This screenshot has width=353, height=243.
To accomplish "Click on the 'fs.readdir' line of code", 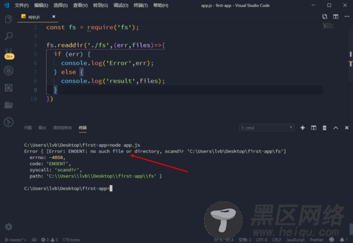I will 106,46.
